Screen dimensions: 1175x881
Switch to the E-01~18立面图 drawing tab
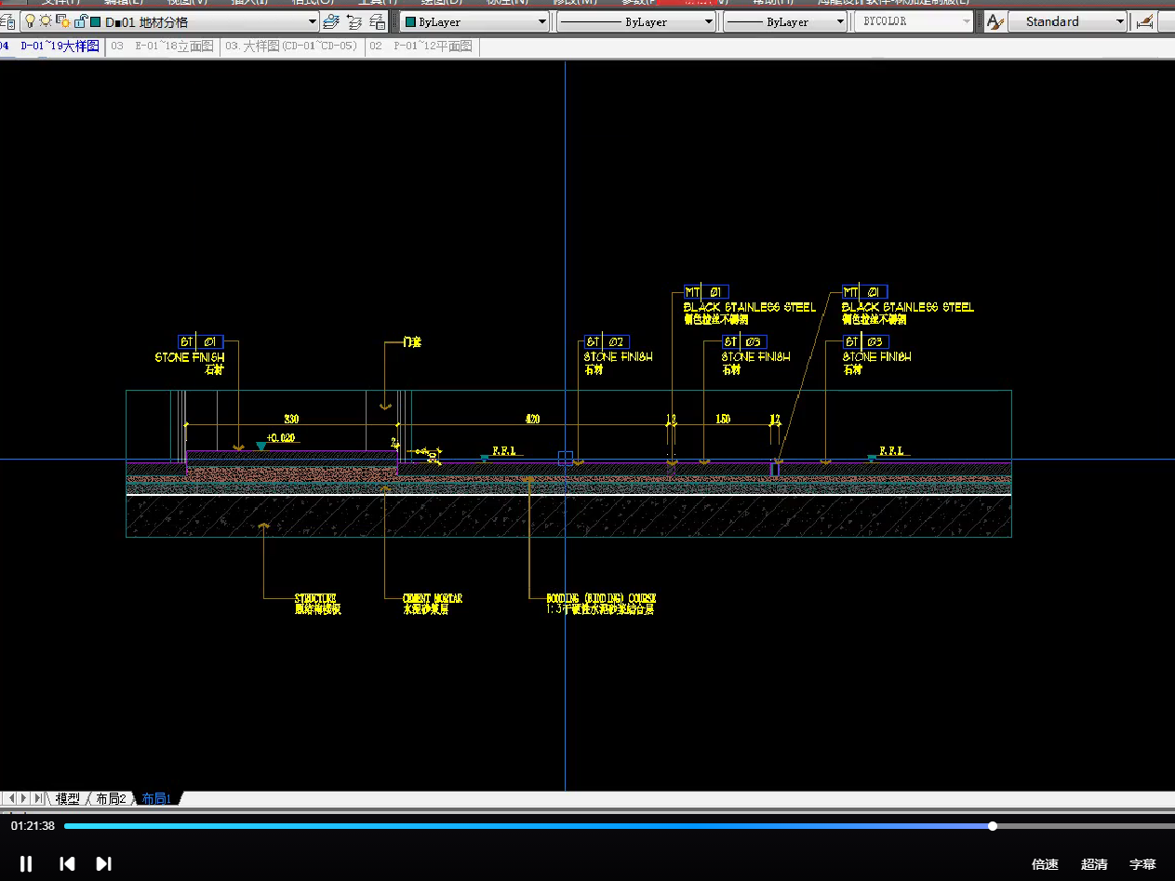[162, 46]
